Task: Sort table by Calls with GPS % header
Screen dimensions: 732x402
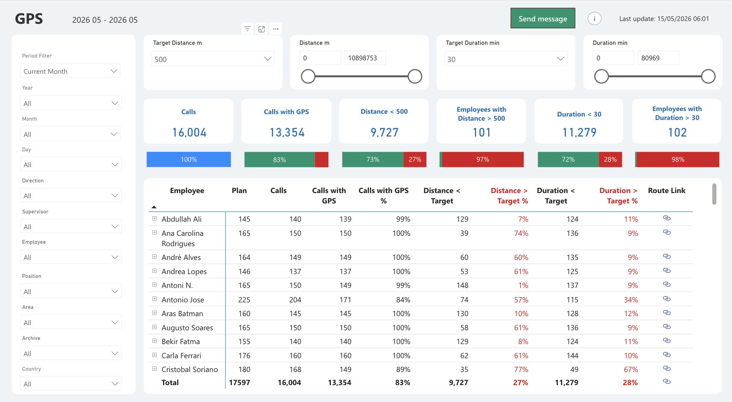Action: pos(384,195)
